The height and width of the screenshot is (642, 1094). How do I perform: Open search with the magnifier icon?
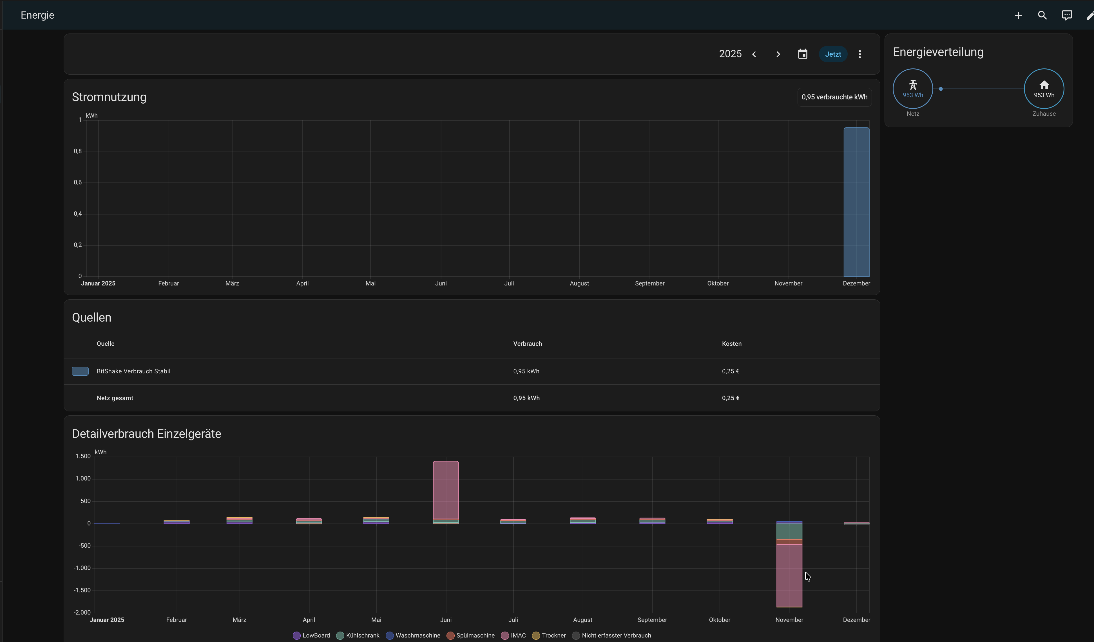pos(1042,15)
